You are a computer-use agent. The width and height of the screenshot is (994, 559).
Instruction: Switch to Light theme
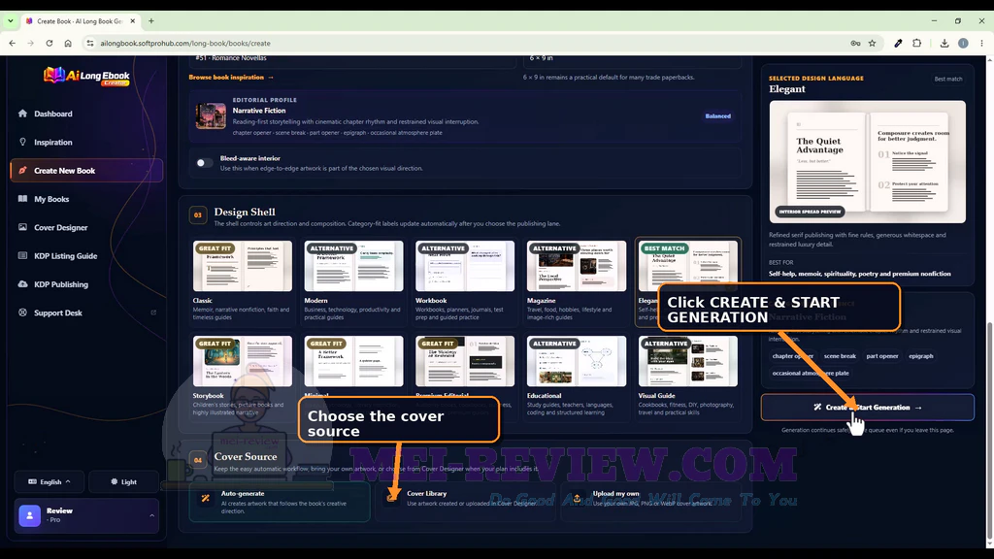tap(123, 481)
